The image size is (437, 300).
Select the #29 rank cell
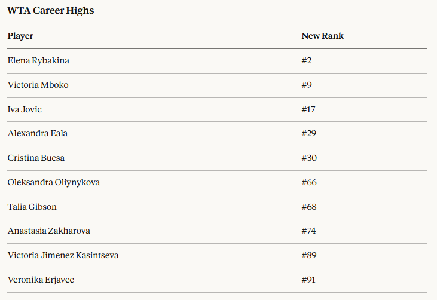309,133
